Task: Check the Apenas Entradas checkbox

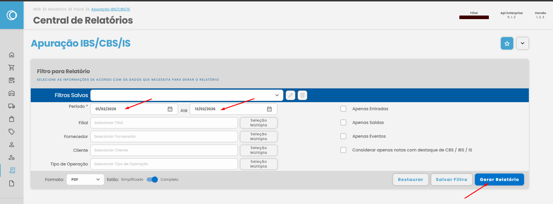Action: click(x=343, y=109)
